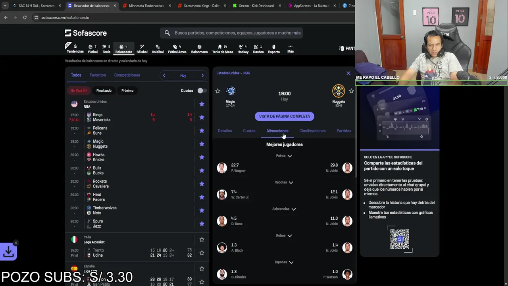Toggle star for Pelicans vs Suns
Screen dimensions: 508x286
[x=202, y=131]
